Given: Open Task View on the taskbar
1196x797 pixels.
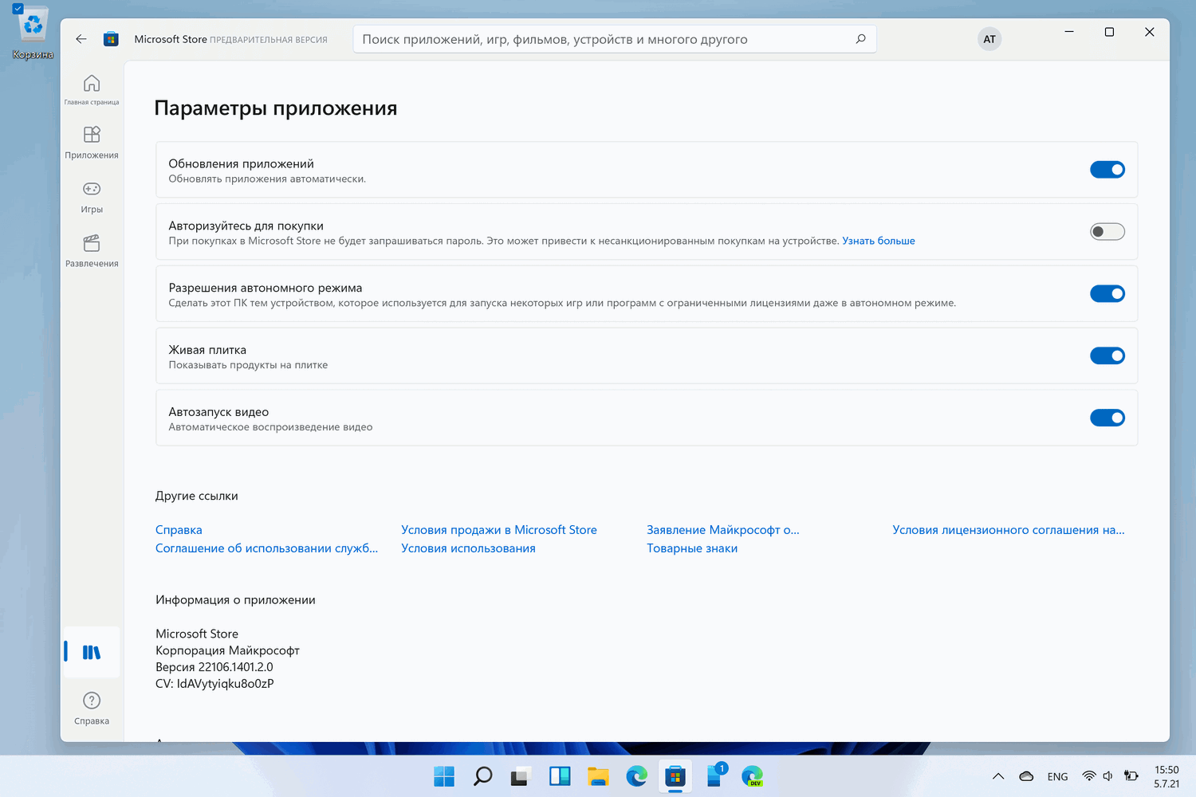Looking at the screenshot, I should 521,776.
